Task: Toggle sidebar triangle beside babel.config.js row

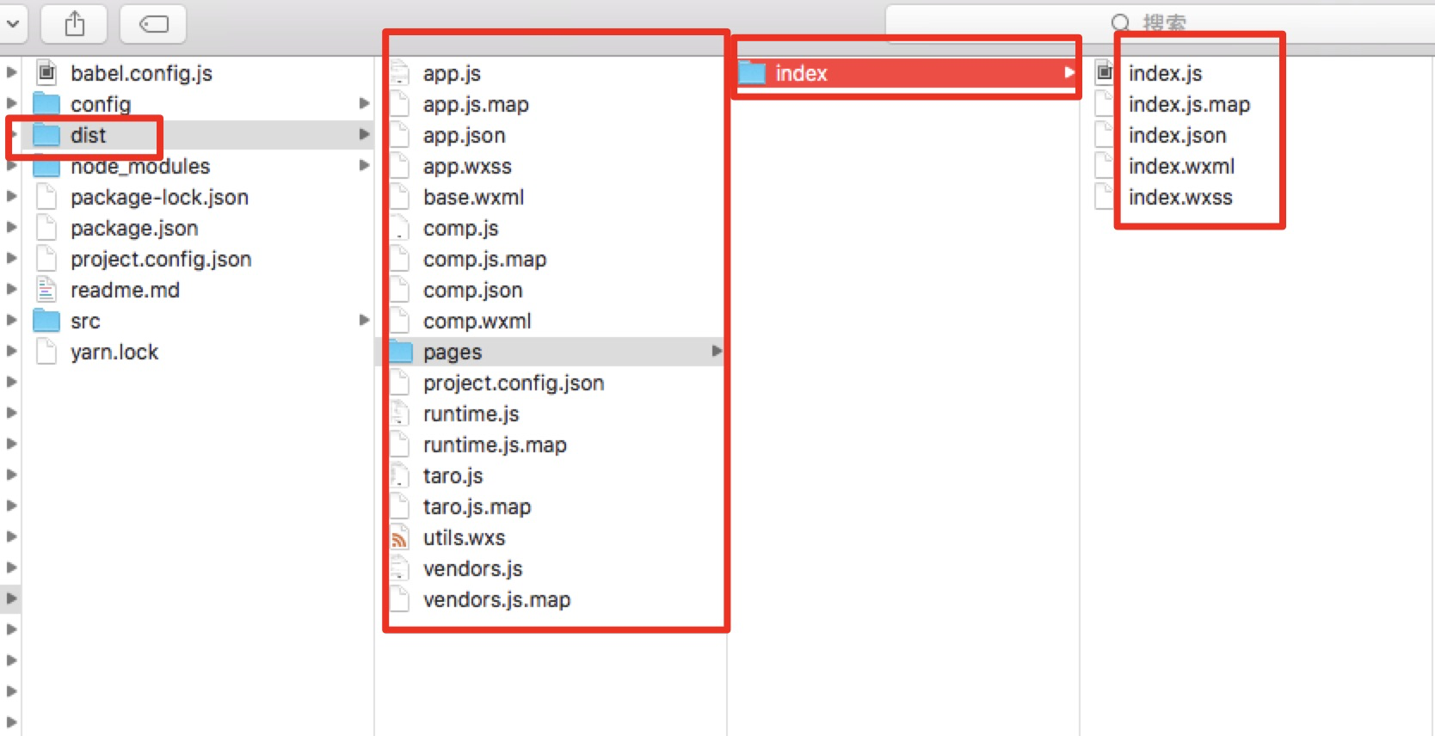Action: point(11,72)
